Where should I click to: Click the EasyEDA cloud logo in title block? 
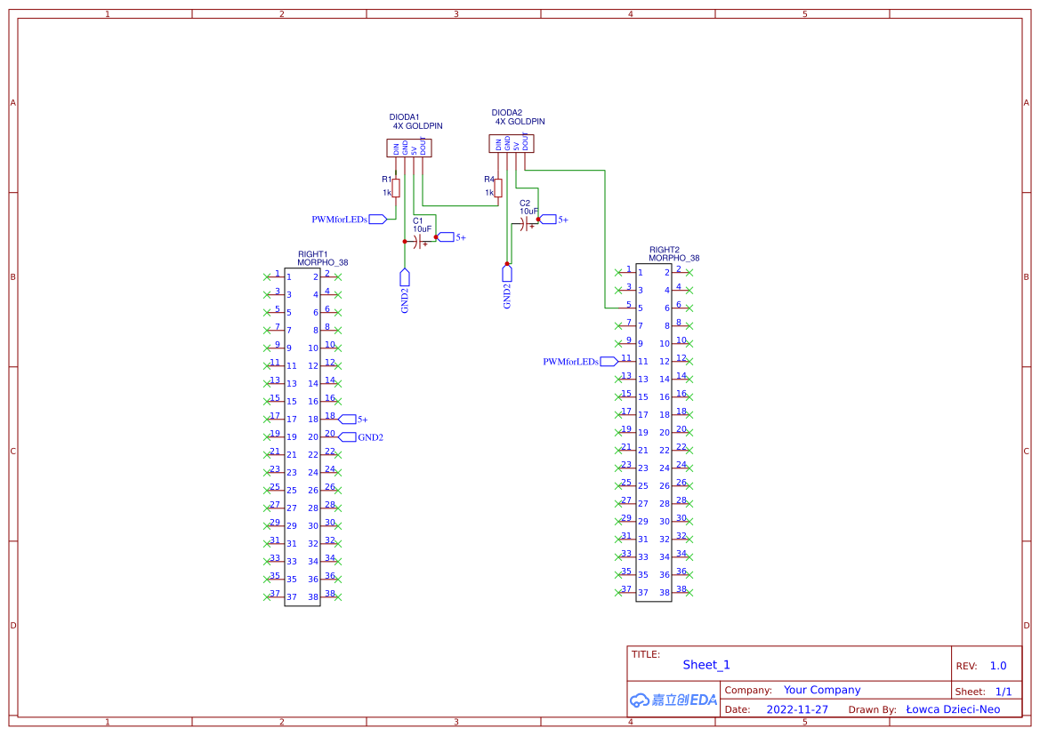click(672, 700)
